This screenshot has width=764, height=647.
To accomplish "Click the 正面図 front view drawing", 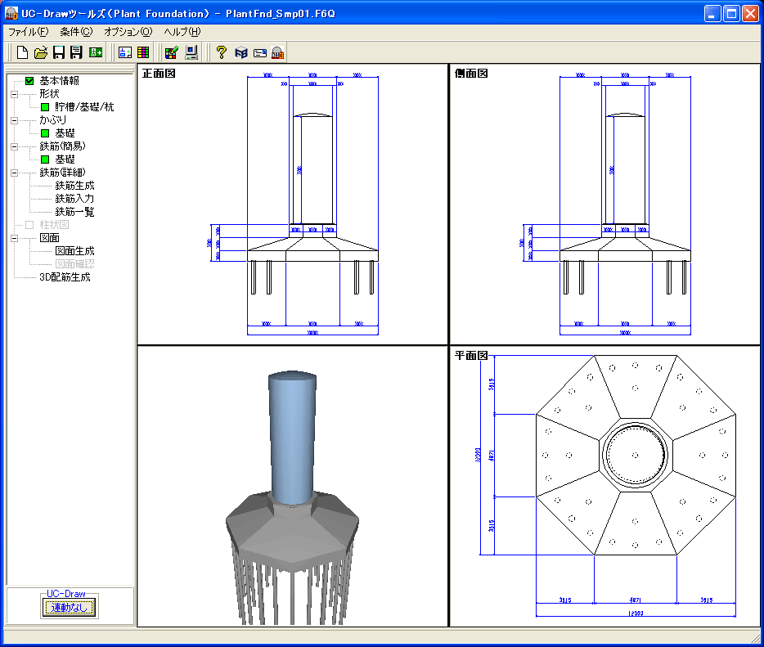I will 292,204.
